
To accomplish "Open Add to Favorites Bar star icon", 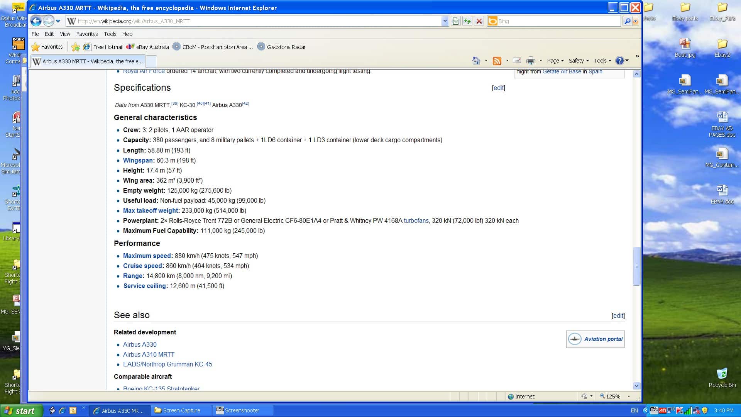I will [x=75, y=47].
